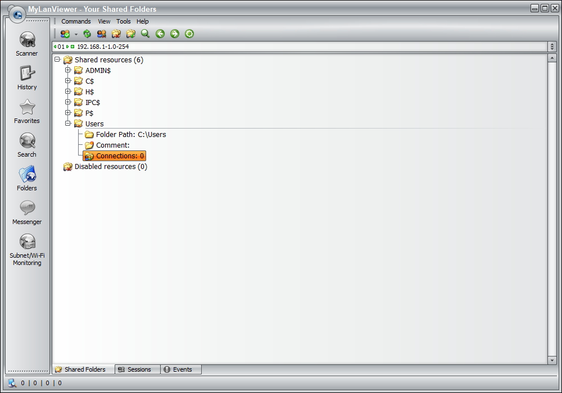Select the ADMIN$ tree item

click(x=98, y=71)
